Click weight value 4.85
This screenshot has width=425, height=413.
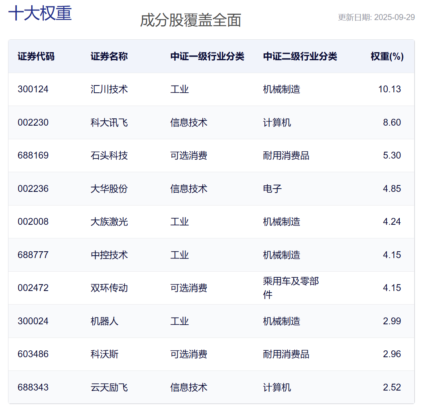(x=392, y=189)
